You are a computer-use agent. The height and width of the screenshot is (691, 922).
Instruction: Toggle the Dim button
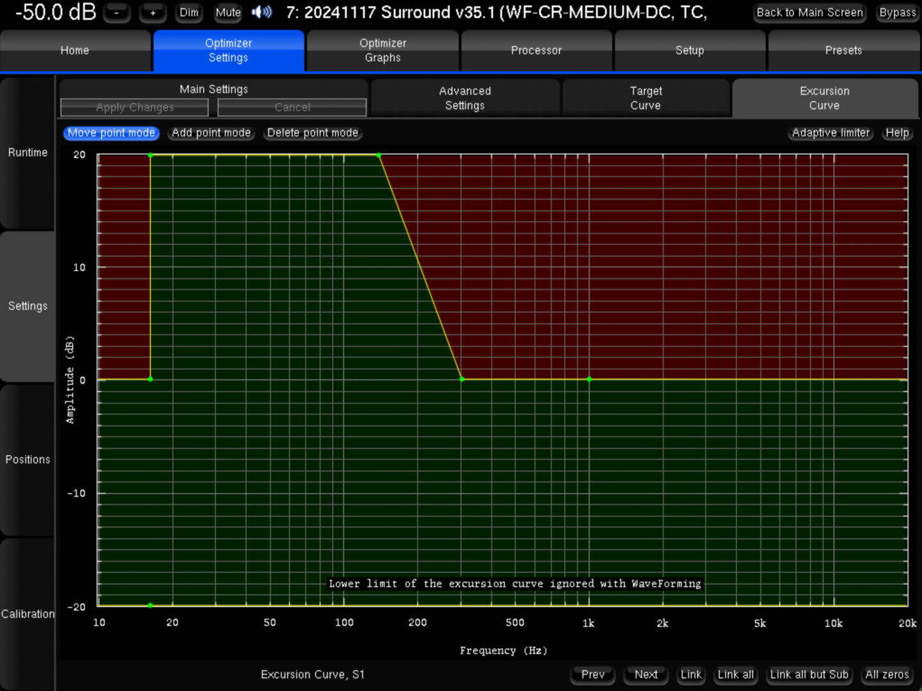click(x=189, y=13)
